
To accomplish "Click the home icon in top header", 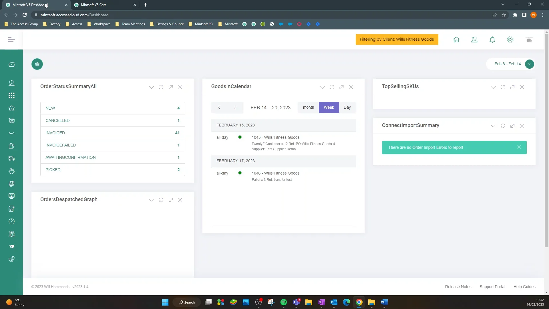I will pos(456,40).
